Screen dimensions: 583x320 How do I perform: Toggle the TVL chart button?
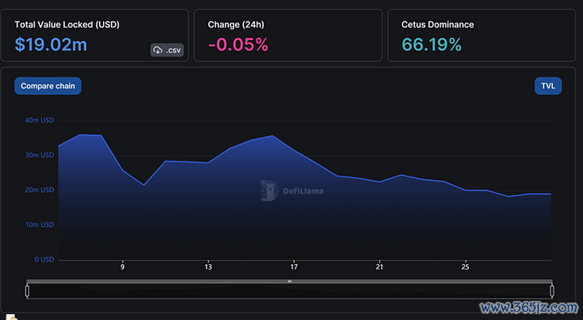[x=548, y=86]
